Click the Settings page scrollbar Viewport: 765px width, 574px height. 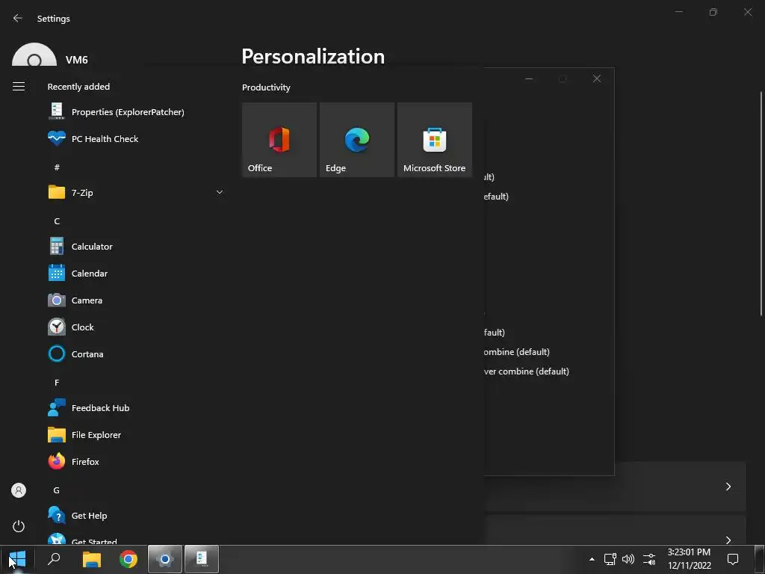[x=761, y=203]
